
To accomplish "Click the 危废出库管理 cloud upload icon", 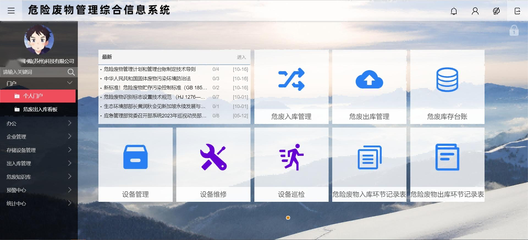I will 369,79.
